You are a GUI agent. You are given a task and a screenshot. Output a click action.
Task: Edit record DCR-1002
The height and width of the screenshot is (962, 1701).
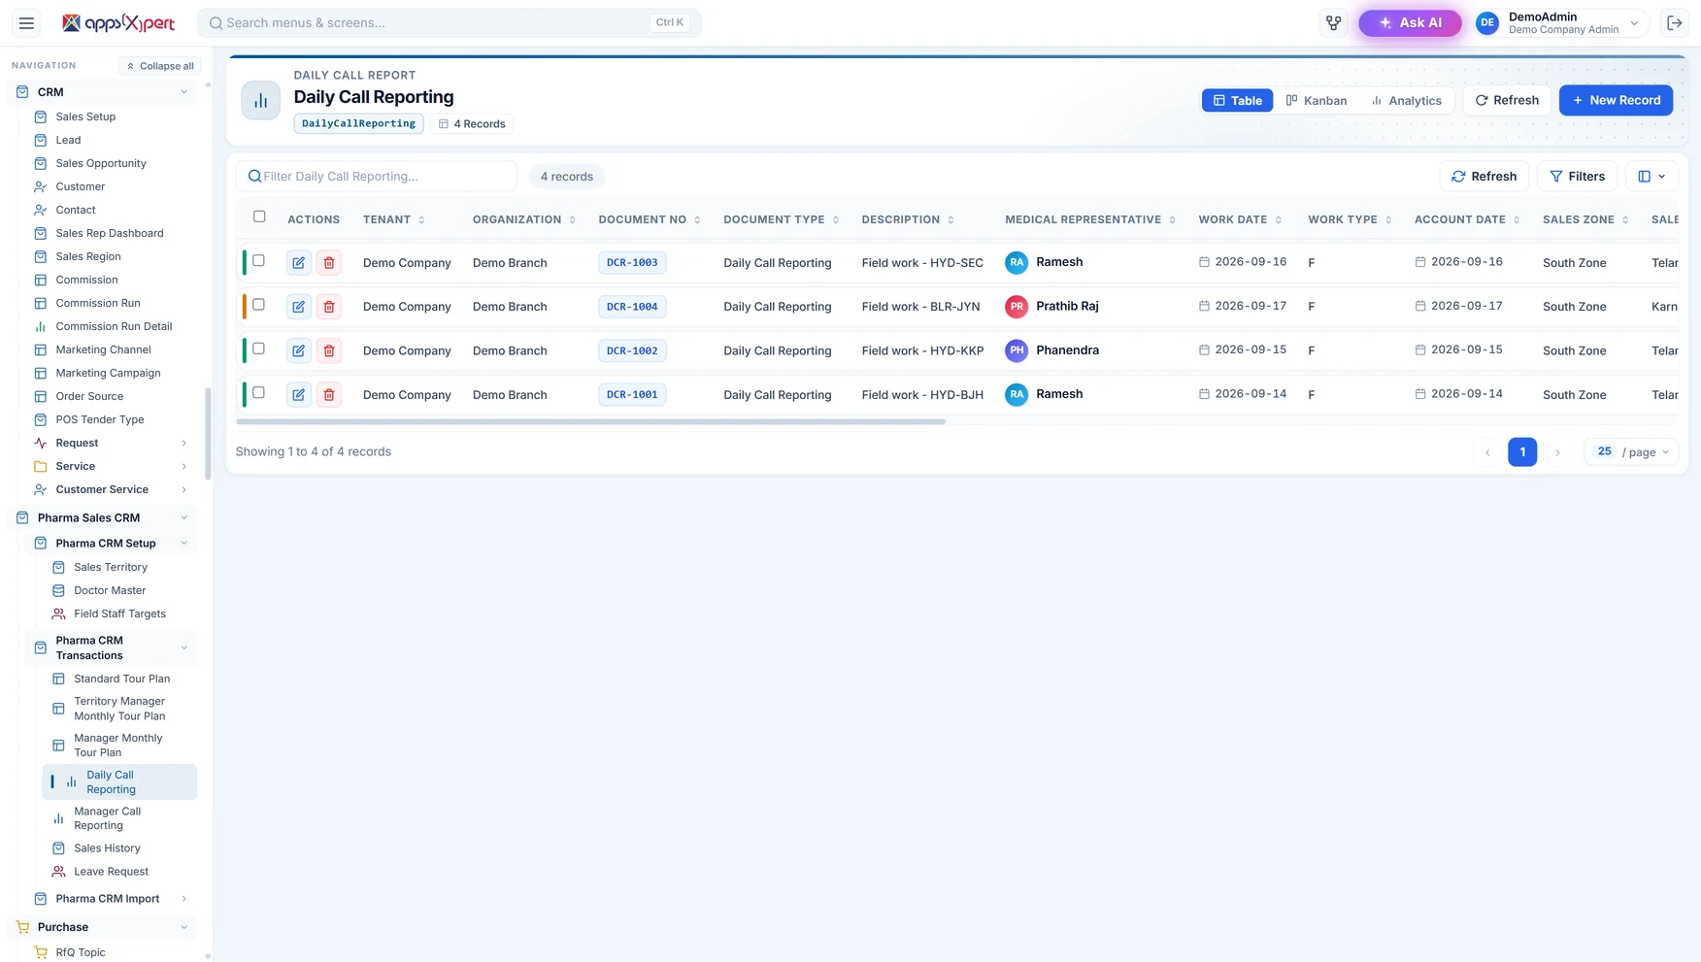(x=298, y=350)
